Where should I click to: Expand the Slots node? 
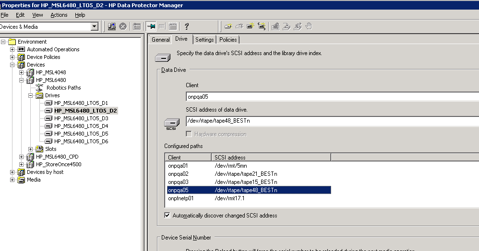tap(31, 149)
